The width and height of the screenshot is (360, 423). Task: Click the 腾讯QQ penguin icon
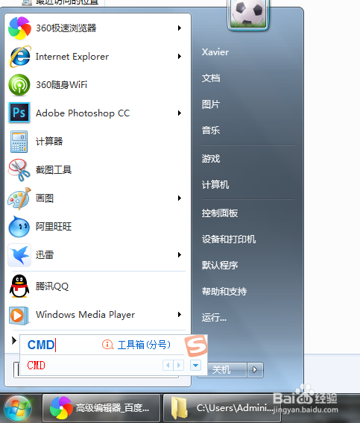pos(19,286)
